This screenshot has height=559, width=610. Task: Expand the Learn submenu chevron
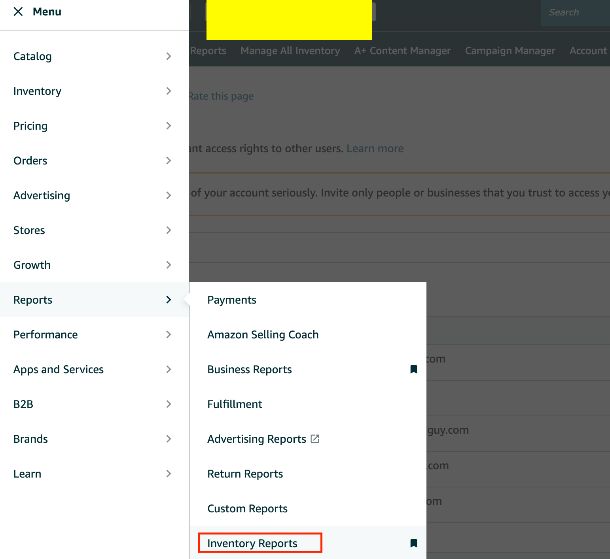169,474
